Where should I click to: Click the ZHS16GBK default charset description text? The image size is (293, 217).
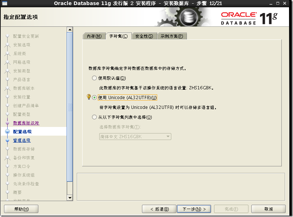pos(156,88)
